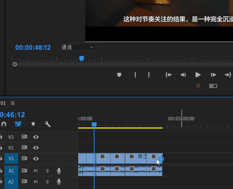
Task: Mute audio track A1
Action: 36,171
